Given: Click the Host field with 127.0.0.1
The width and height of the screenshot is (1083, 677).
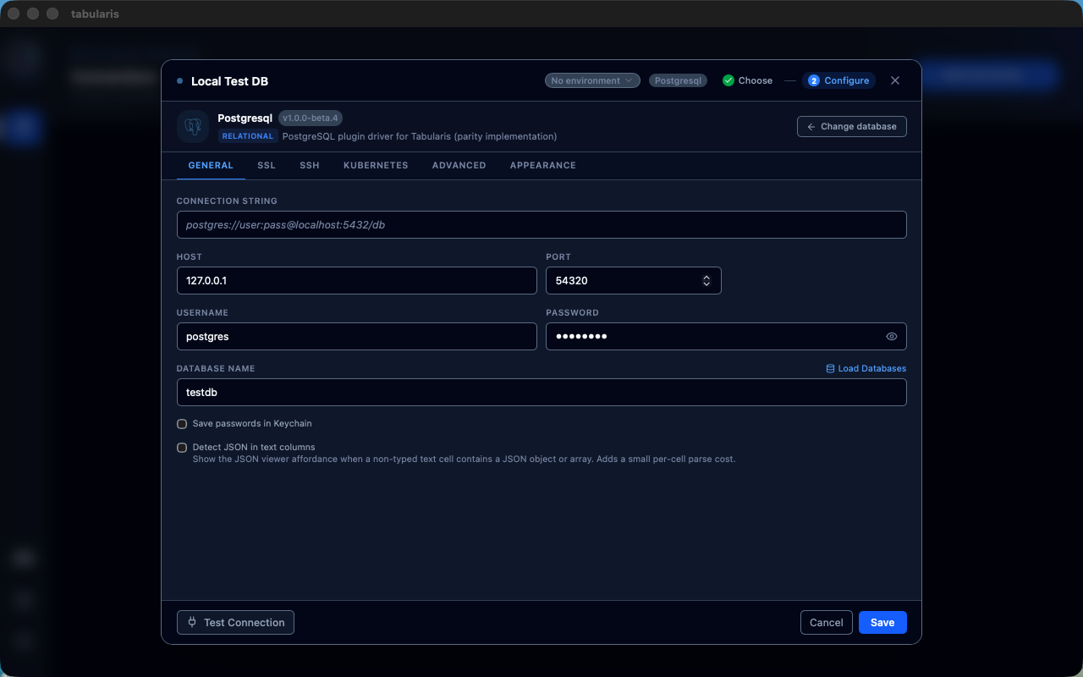Looking at the screenshot, I should (357, 281).
